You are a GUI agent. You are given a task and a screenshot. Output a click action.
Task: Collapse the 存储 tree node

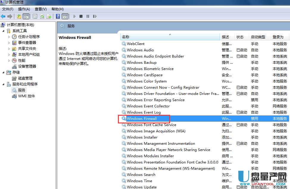(3, 72)
